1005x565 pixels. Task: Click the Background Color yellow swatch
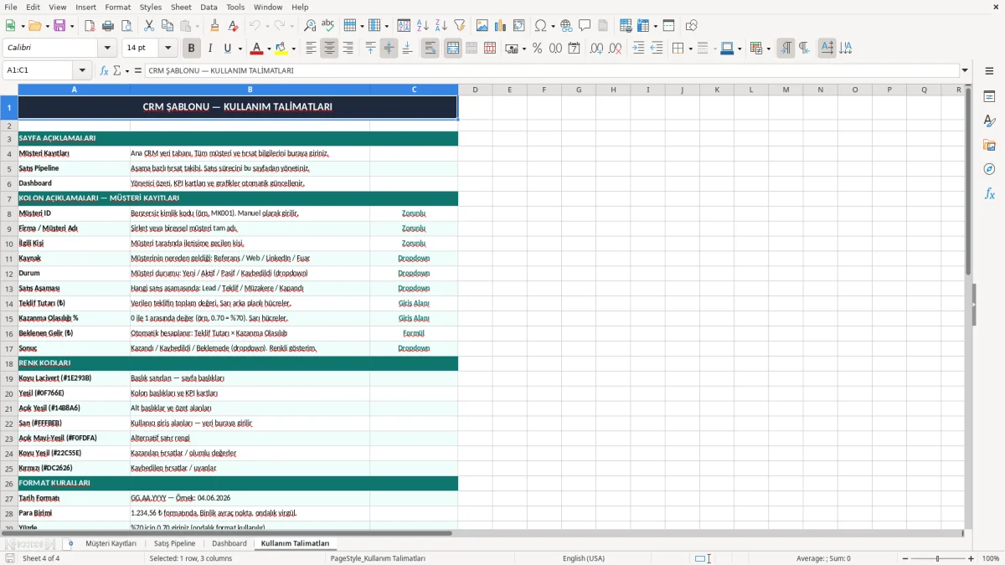coord(282,49)
